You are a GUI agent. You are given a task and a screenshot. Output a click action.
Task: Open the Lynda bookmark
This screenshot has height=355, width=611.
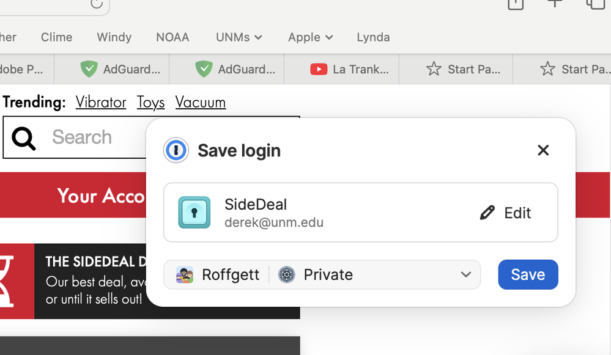[373, 37]
